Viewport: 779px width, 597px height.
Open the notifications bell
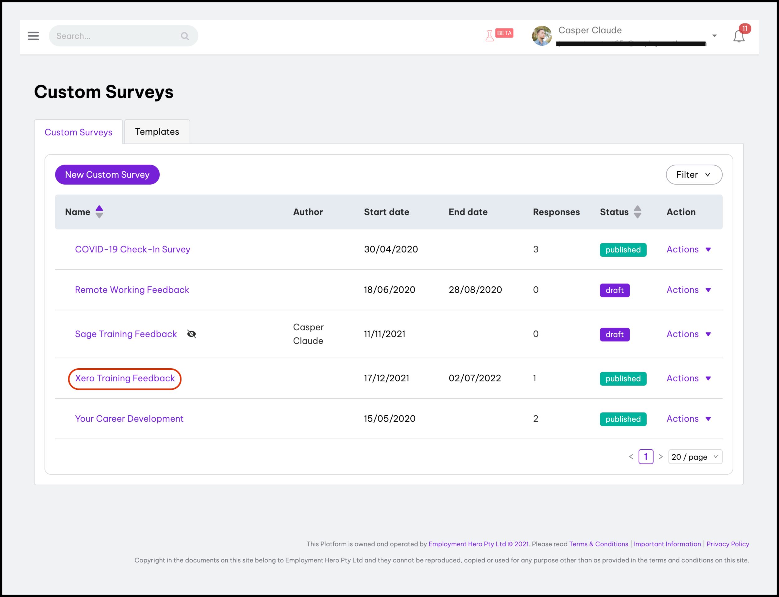pos(739,36)
